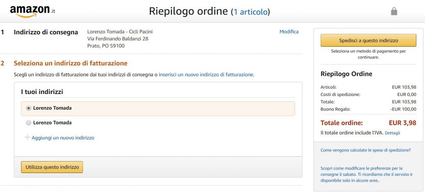Viewport: 425px width, 192px height.
Task: Click the highlighted Lorenzo Tomada name label
Action: (x=52, y=108)
